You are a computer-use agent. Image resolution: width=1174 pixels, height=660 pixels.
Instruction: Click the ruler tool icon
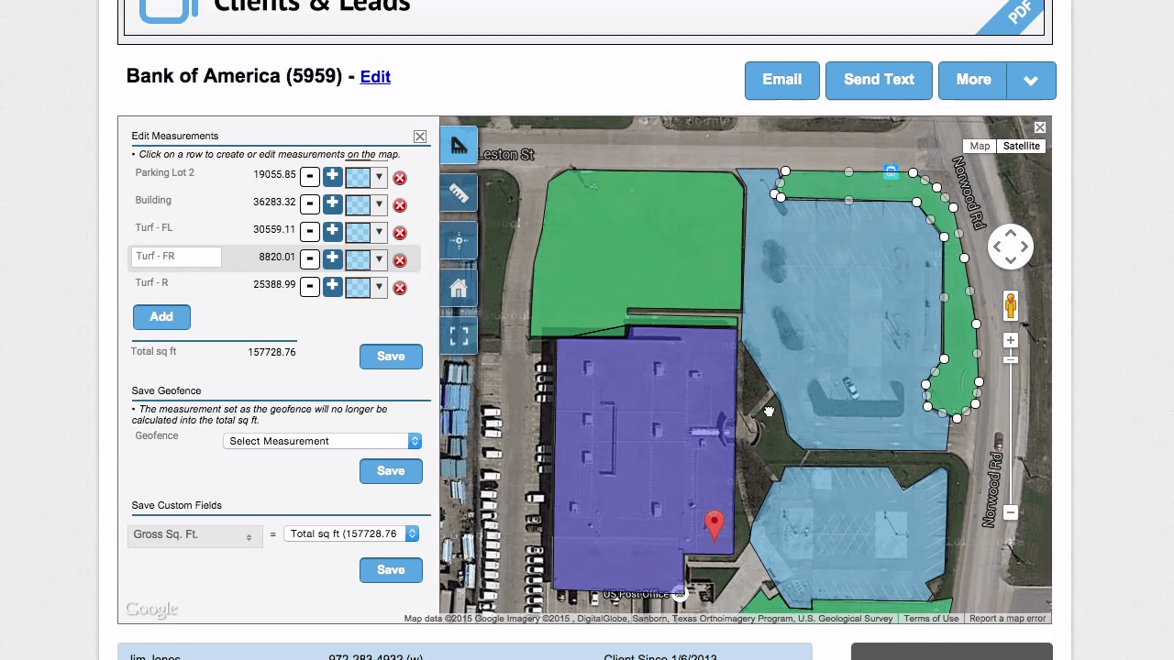coord(459,193)
